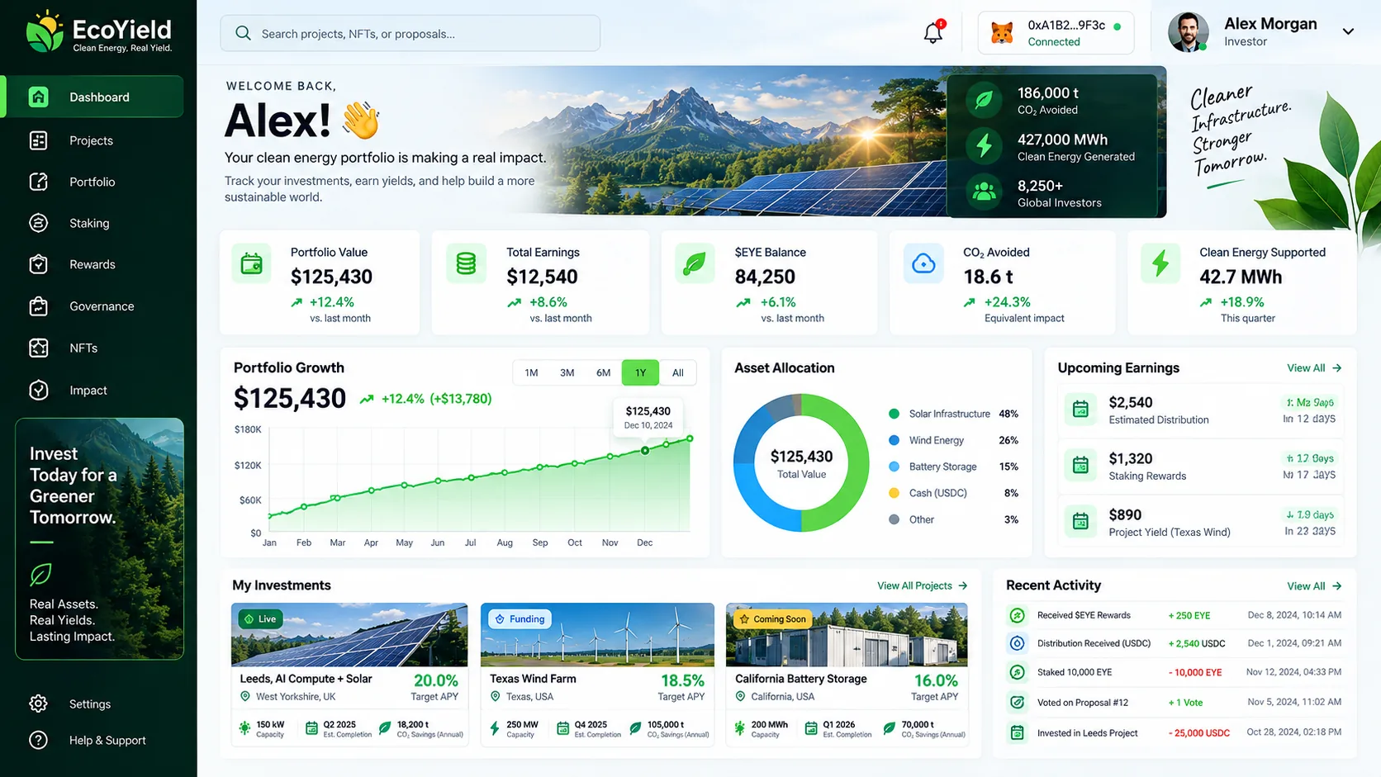Image resolution: width=1381 pixels, height=777 pixels.
Task: Click the CO₂ Avoided cloud icon
Action: tap(923, 264)
